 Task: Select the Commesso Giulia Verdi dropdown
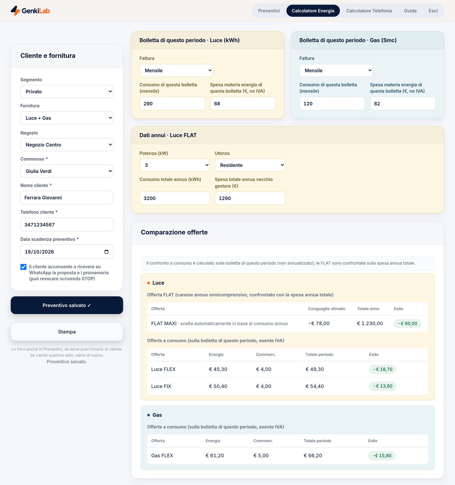[x=67, y=171]
